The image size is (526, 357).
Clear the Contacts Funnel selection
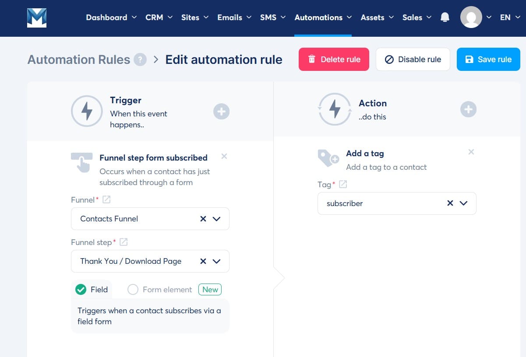point(203,219)
